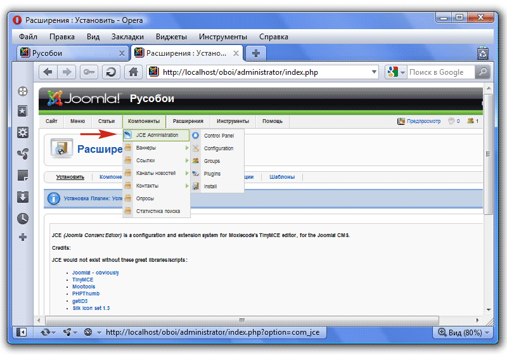Open Downloads panel icon in sidebar
507x355 pixels.
[23, 197]
